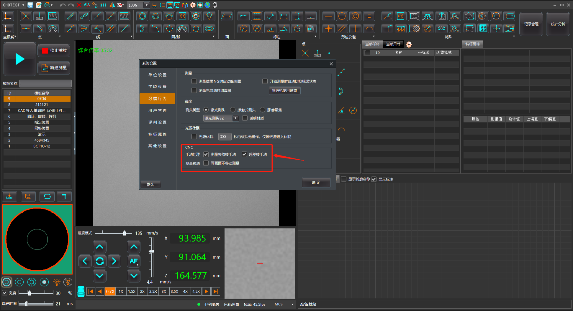Open the 用户管理 settings section
573x311 pixels.
[158, 110]
